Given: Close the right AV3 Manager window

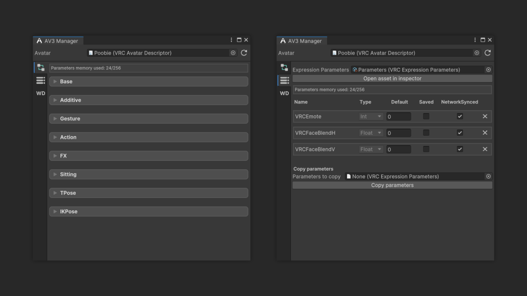Looking at the screenshot, I should tap(490, 40).
